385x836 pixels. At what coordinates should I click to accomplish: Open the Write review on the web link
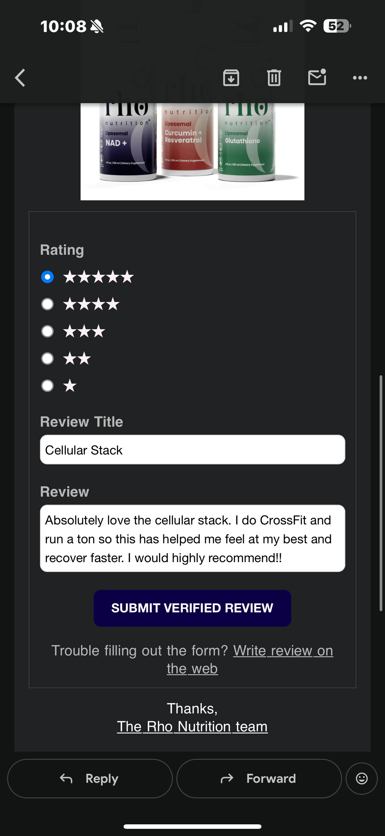283,651
